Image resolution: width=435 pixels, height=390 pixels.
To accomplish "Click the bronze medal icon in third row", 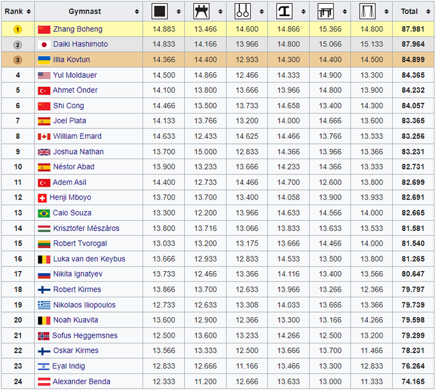I will coord(18,60).
